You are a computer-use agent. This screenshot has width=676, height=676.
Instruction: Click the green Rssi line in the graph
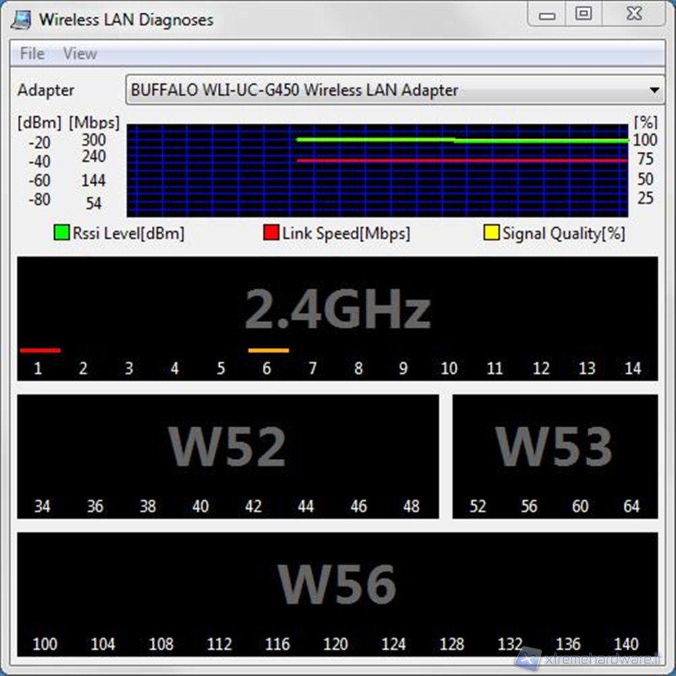point(376,139)
